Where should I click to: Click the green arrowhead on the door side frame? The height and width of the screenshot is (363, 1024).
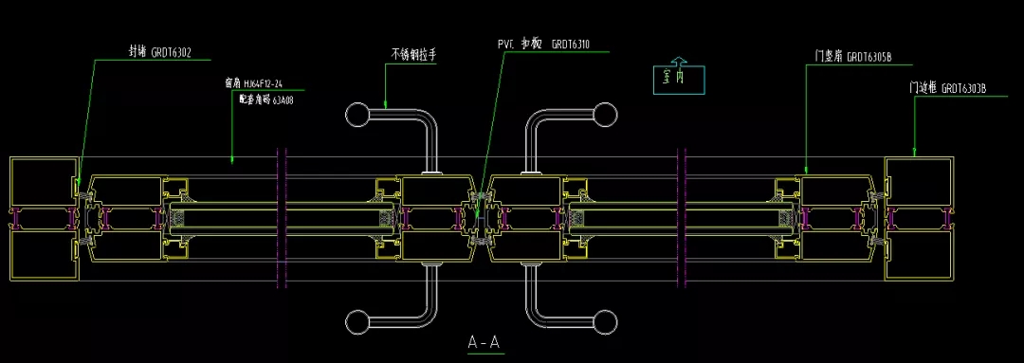914,153
